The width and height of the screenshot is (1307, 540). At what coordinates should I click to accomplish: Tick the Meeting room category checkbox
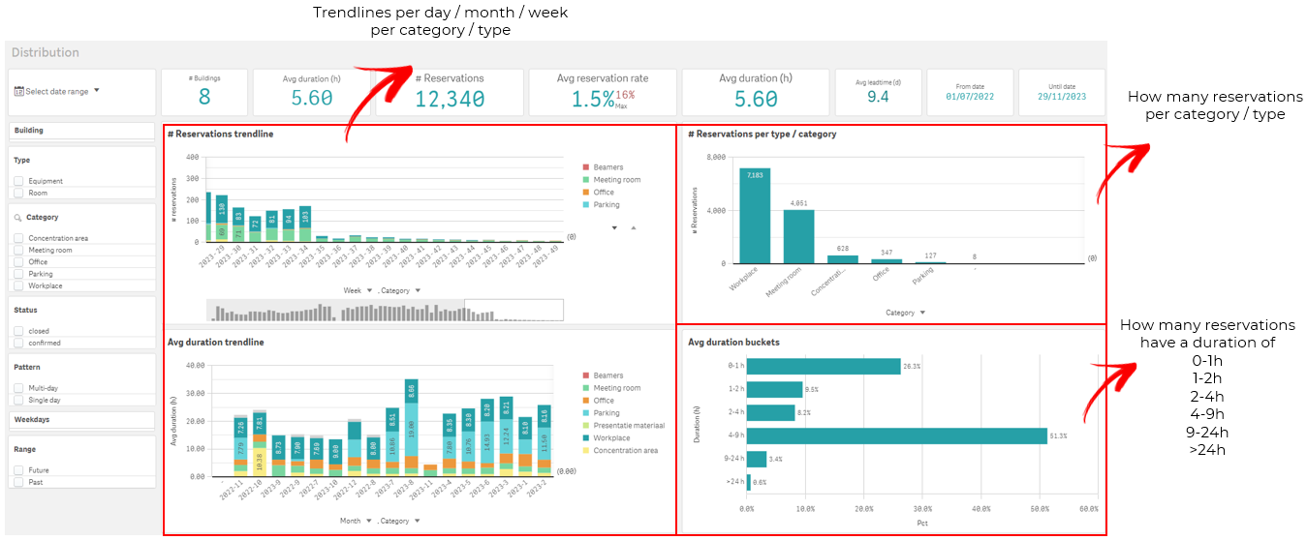[19, 250]
